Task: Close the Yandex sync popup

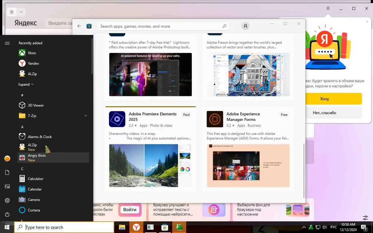Action: (367, 22)
